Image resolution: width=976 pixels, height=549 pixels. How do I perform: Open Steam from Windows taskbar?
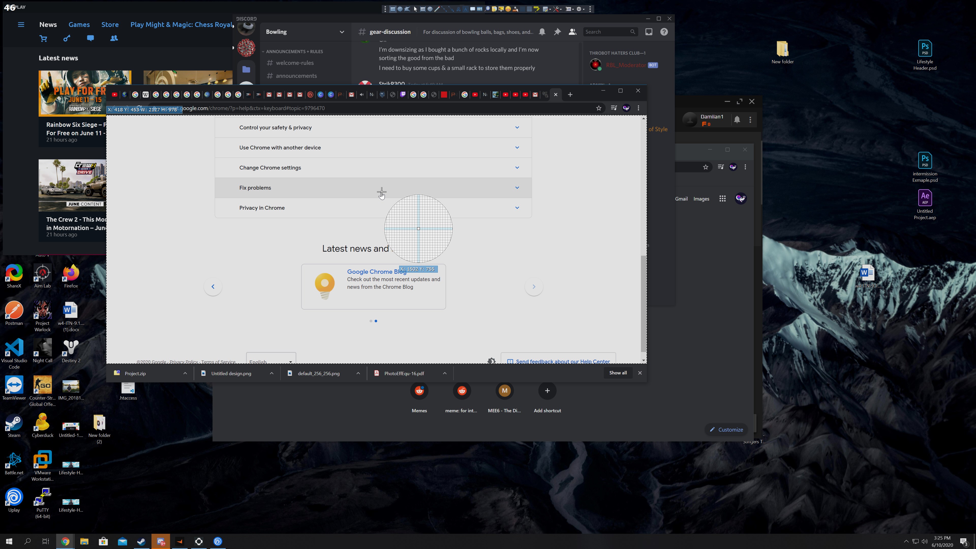click(x=141, y=541)
